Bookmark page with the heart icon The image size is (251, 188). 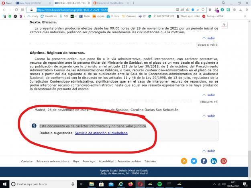click(203, 10)
